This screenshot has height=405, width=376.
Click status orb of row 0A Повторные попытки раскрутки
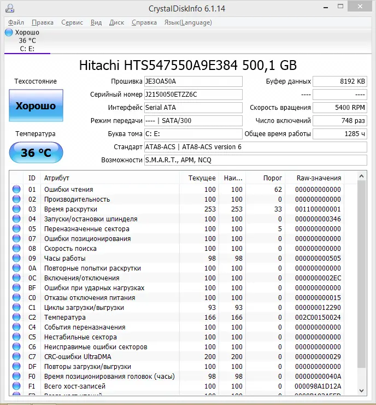pyautogui.click(x=16, y=268)
